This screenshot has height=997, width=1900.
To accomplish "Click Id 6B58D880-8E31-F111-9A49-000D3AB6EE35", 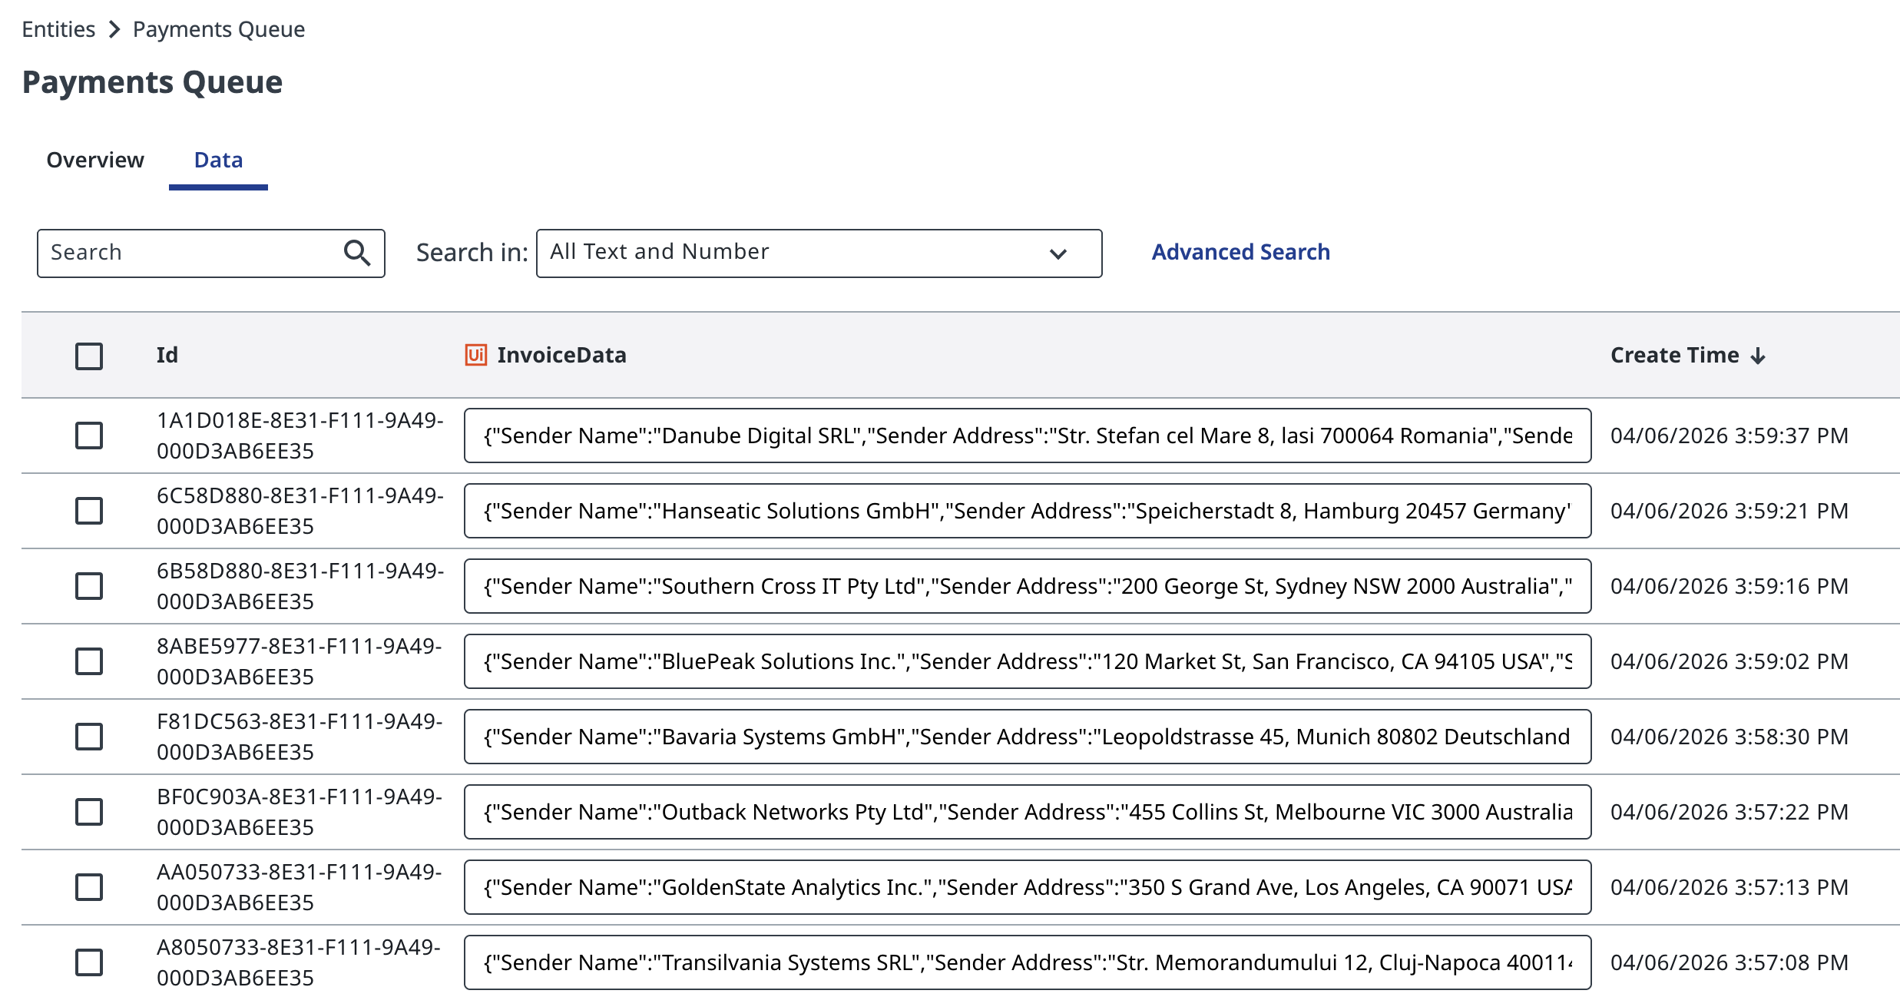I will 300,586.
